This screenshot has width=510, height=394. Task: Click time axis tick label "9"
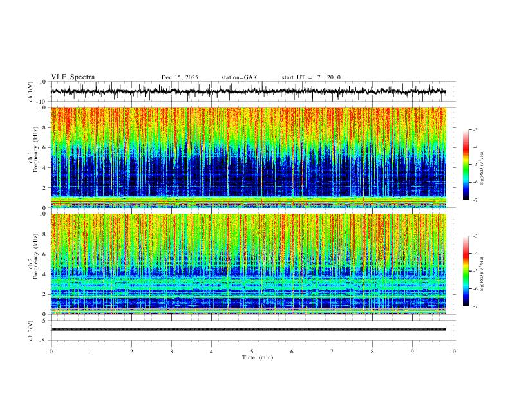click(x=412, y=352)
